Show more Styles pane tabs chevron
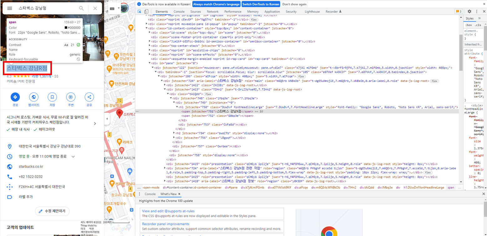Screen dimensions: 487x236 coord(480,19)
